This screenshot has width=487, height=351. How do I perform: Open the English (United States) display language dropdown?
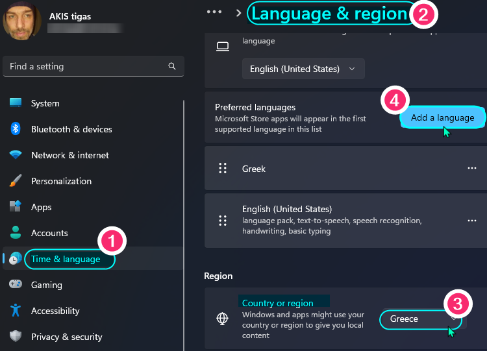point(303,69)
